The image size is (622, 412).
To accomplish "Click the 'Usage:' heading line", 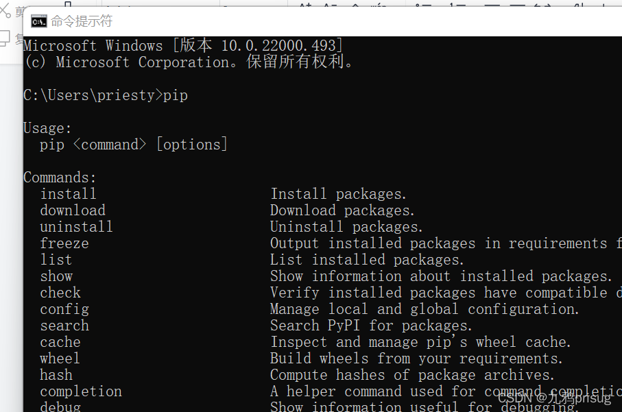I will pos(47,128).
